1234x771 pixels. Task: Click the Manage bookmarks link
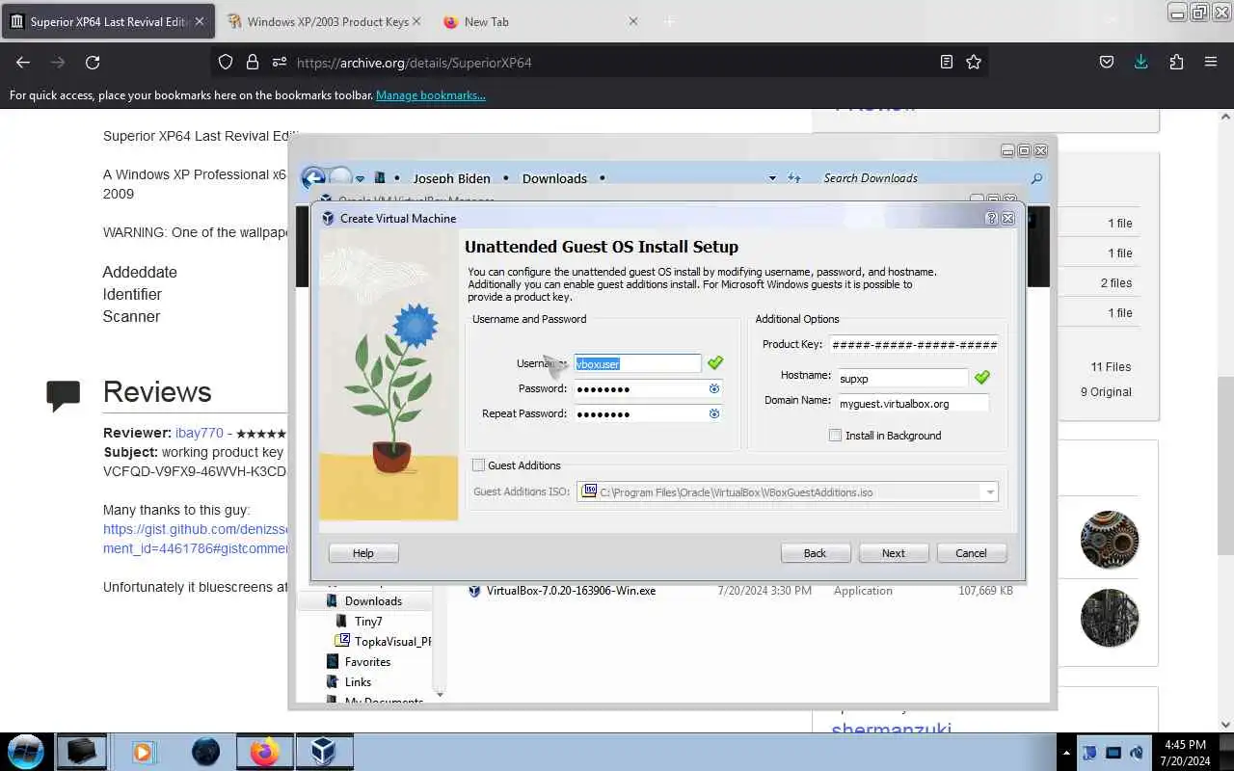point(430,95)
